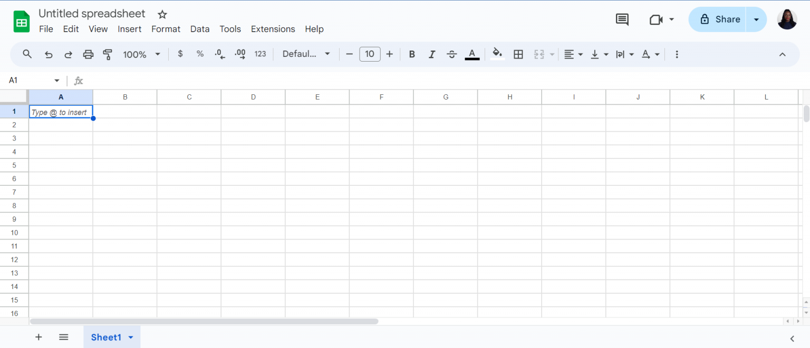Open the zoom level dropdown
The width and height of the screenshot is (810, 348).
[141, 54]
